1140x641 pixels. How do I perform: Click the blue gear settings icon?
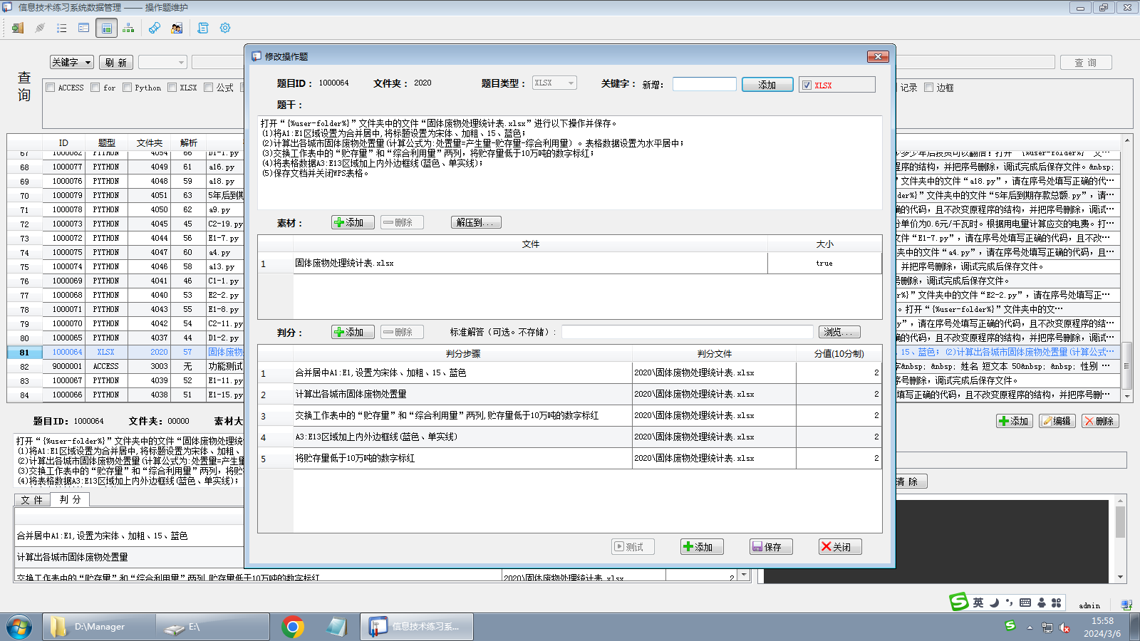point(225,28)
